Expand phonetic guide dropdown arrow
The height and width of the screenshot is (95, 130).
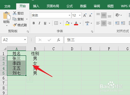click(91, 23)
